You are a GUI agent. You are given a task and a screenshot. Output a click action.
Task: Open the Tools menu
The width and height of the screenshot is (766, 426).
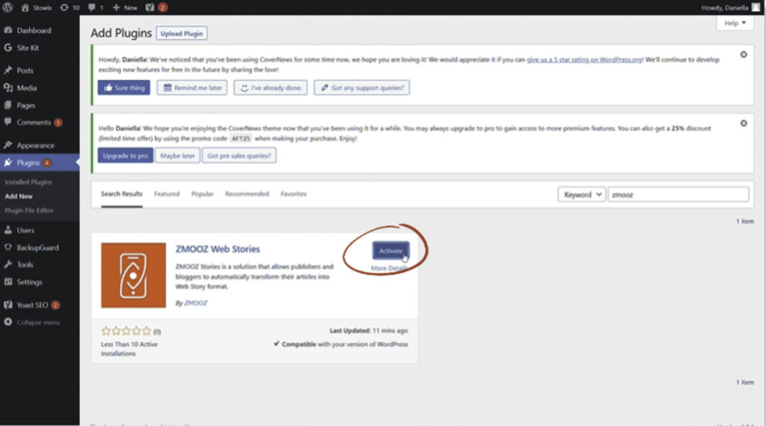[x=25, y=264]
